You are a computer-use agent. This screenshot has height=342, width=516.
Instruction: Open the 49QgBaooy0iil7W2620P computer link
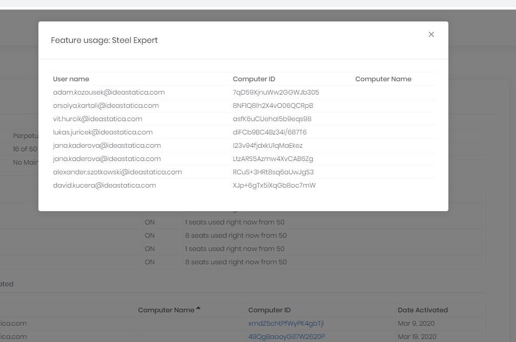click(286, 336)
